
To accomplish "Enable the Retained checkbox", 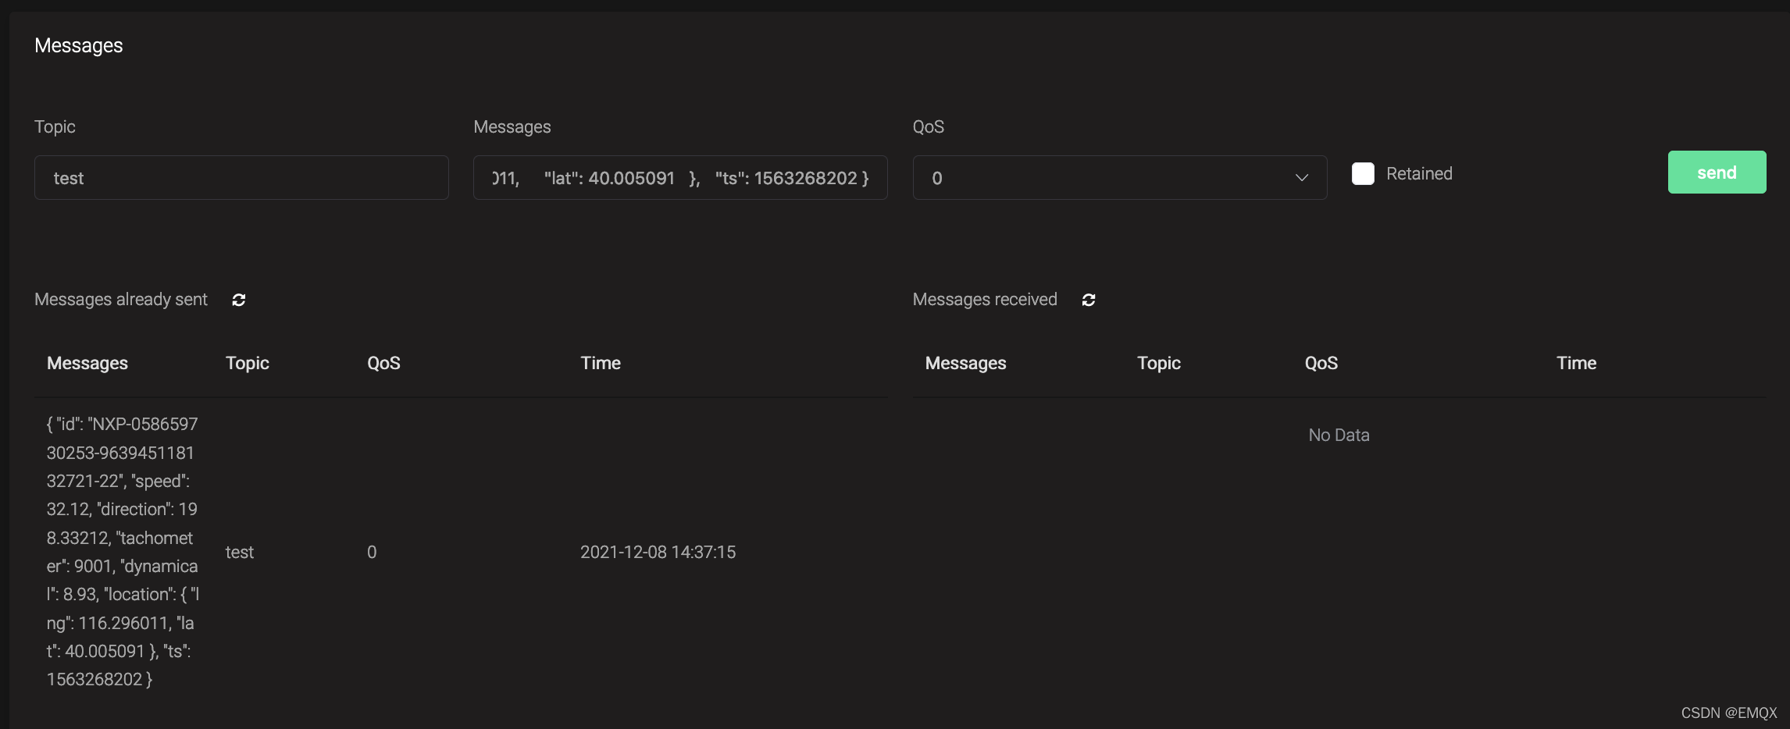I will click(x=1364, y=173).
